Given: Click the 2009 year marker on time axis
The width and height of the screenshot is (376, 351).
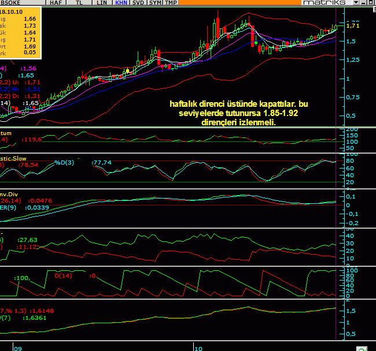Looking at the screenshot, I should [x=18, y=348].
